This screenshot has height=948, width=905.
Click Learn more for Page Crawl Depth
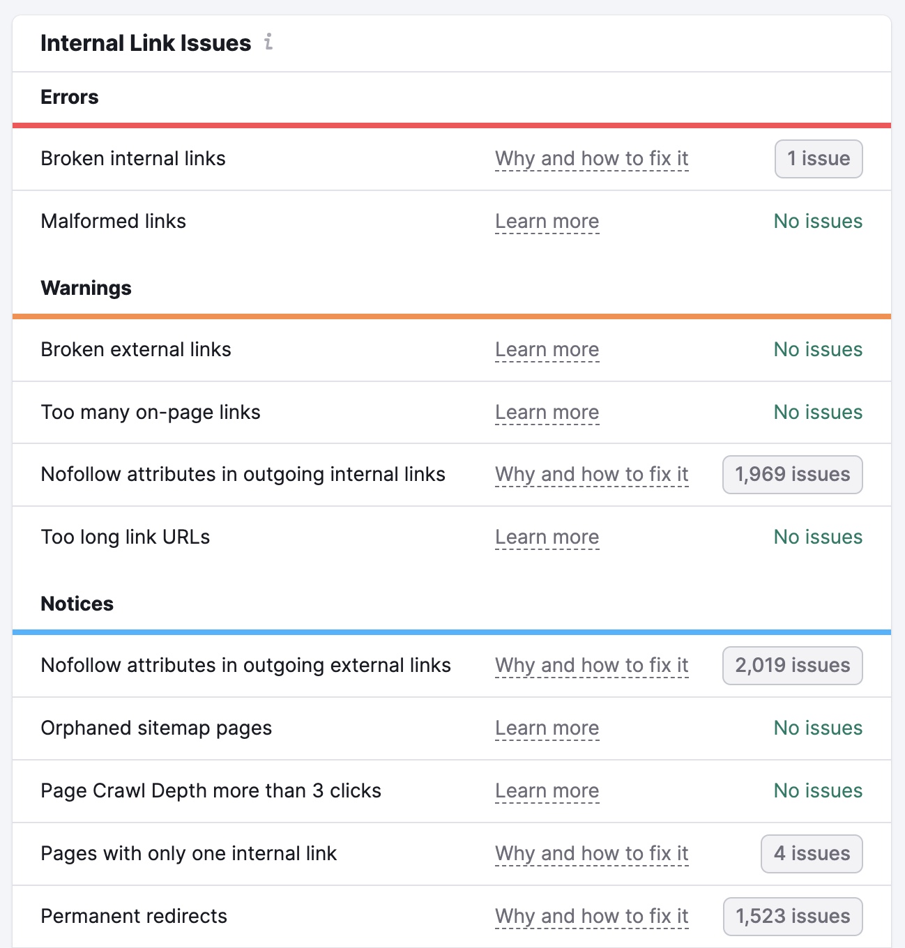547,790
